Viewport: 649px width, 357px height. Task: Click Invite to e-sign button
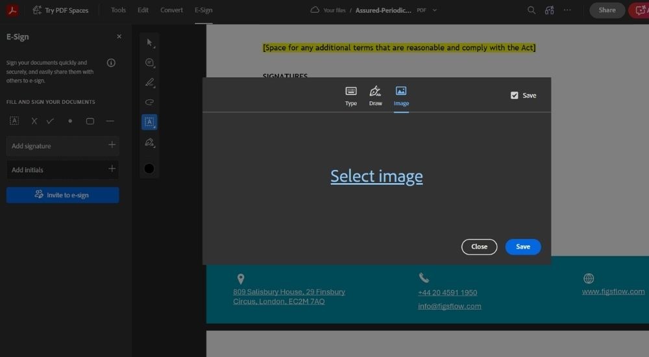(62, 195)
